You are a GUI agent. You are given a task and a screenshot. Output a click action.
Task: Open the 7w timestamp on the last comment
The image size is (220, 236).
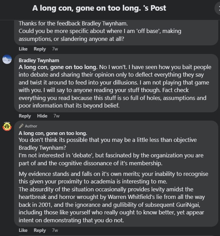(x=55, y=230)
